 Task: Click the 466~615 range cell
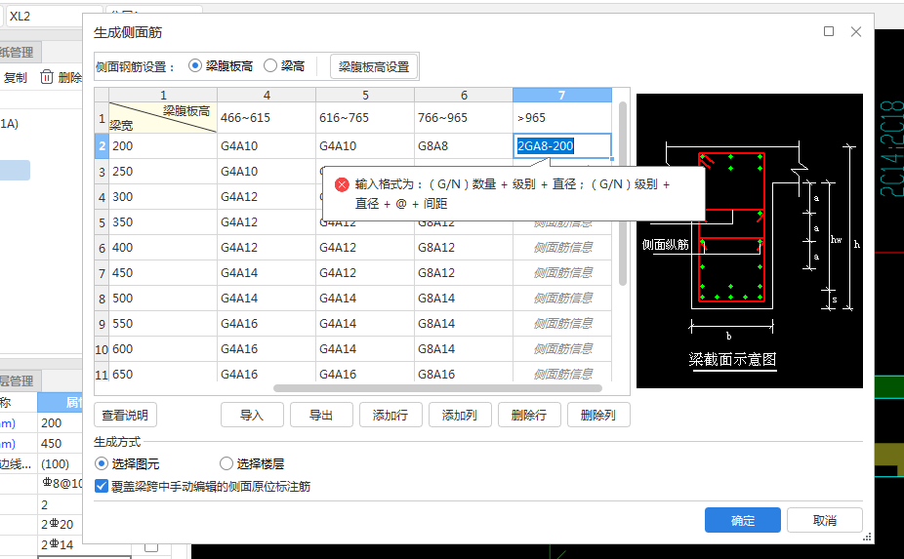267,118
